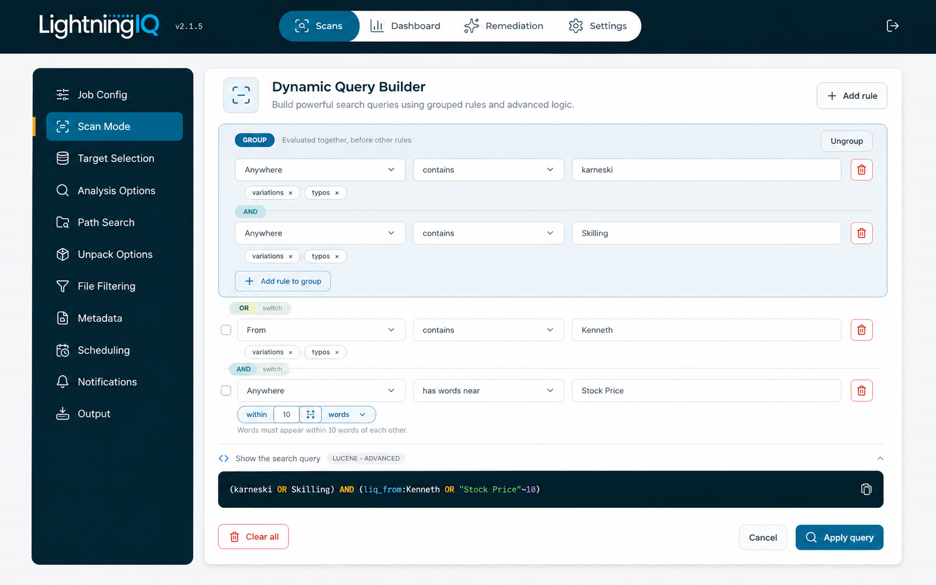
Task: Click the Target Selection database icon
Action: coord(63,159)
